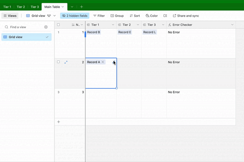Open the Tier 2 column dropdown arrow

[x=138, y=25]
